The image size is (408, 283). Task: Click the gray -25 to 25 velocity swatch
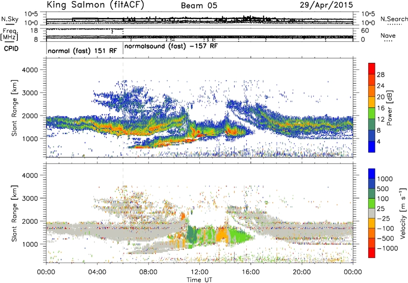(x=372, y=213)
